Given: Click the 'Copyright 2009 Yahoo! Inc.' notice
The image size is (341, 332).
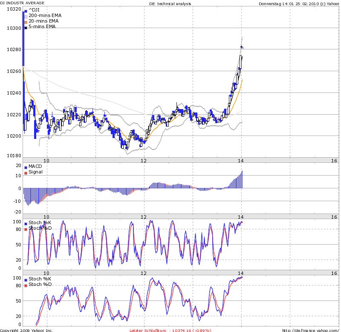Looking at the screenshot, I should (26, 330).
